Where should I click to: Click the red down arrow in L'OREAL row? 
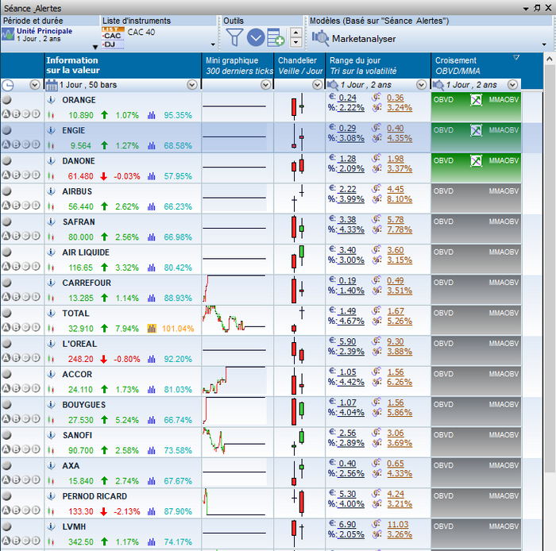pos(103,360)
